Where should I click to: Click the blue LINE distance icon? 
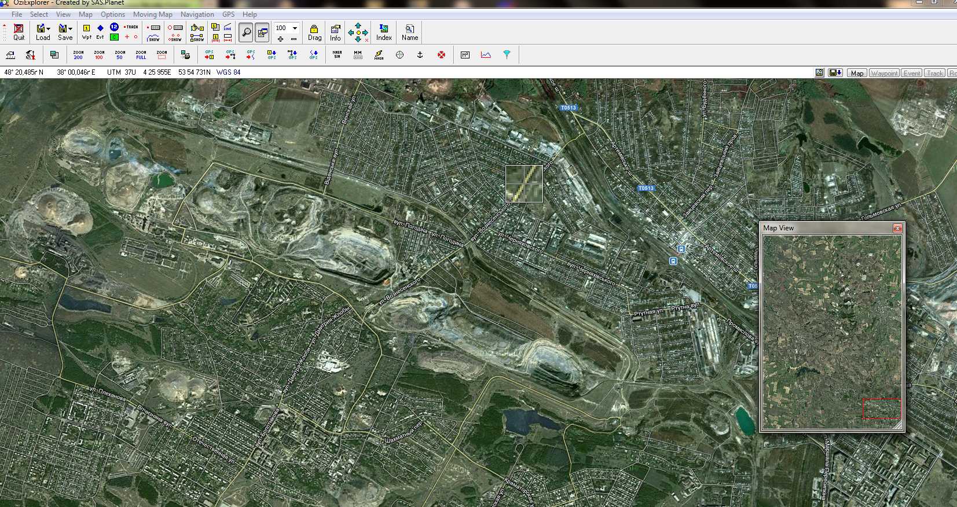click(228, 27)
